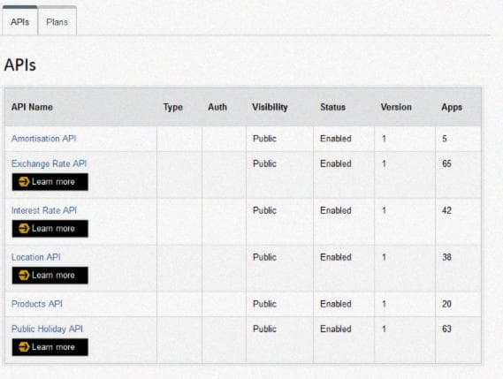Switch to the Plans tab
The width and height of the screenshot is (503, 379).
coord(57,22)
